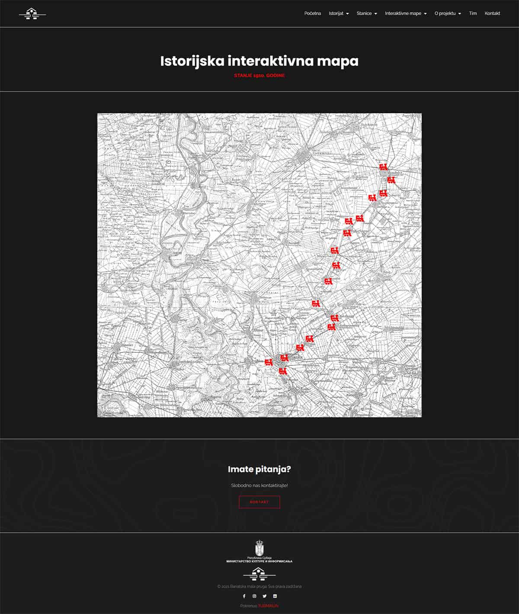The height and width of the screenshot is (614, 519).
Task: Open the Instagram social icon
Action: coord(254,596)
